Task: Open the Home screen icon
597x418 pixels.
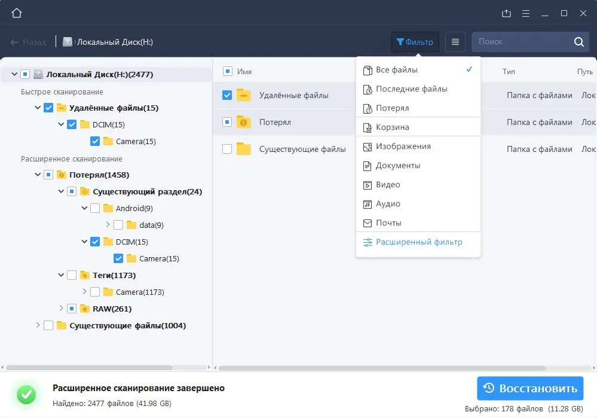Action: (16, 12)
